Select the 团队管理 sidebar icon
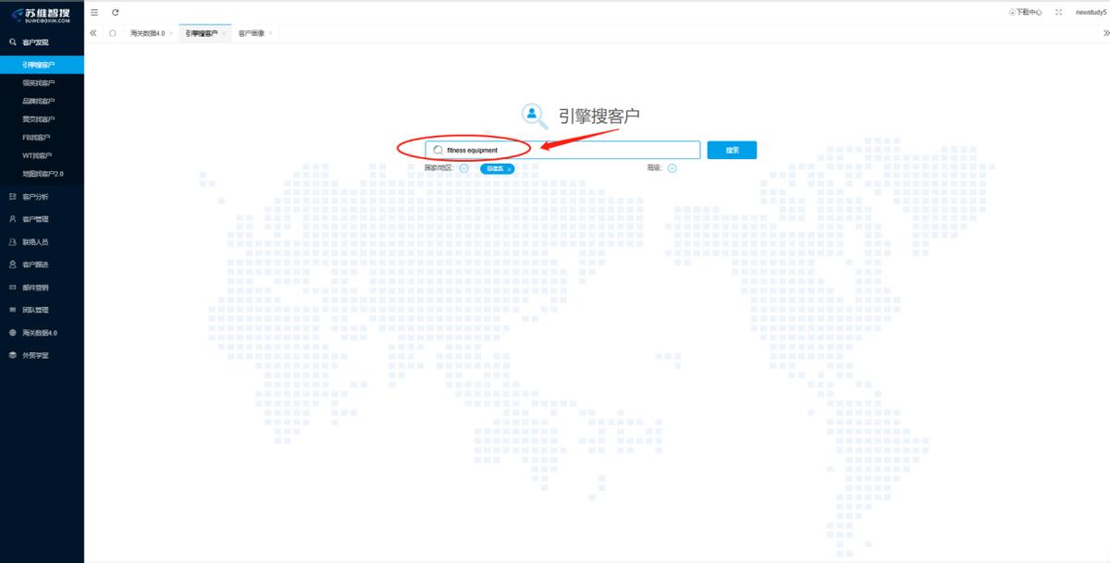 [11, 310]
